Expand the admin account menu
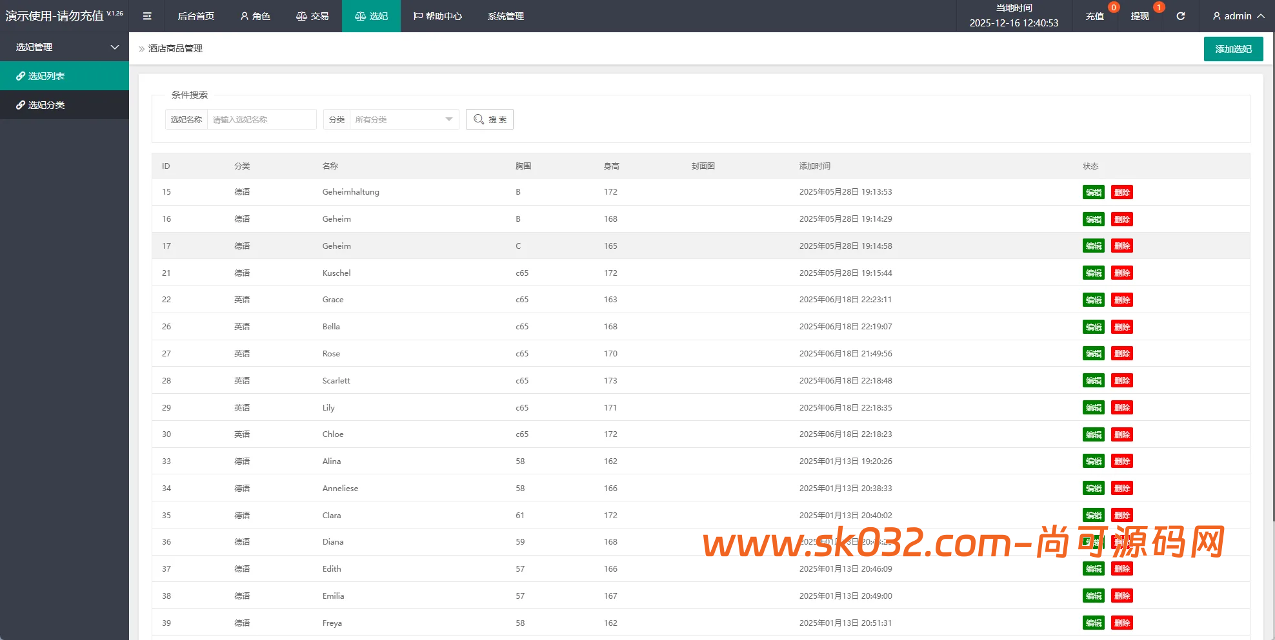Viewport: 1275px width, 640px height. pos(1238,16)
